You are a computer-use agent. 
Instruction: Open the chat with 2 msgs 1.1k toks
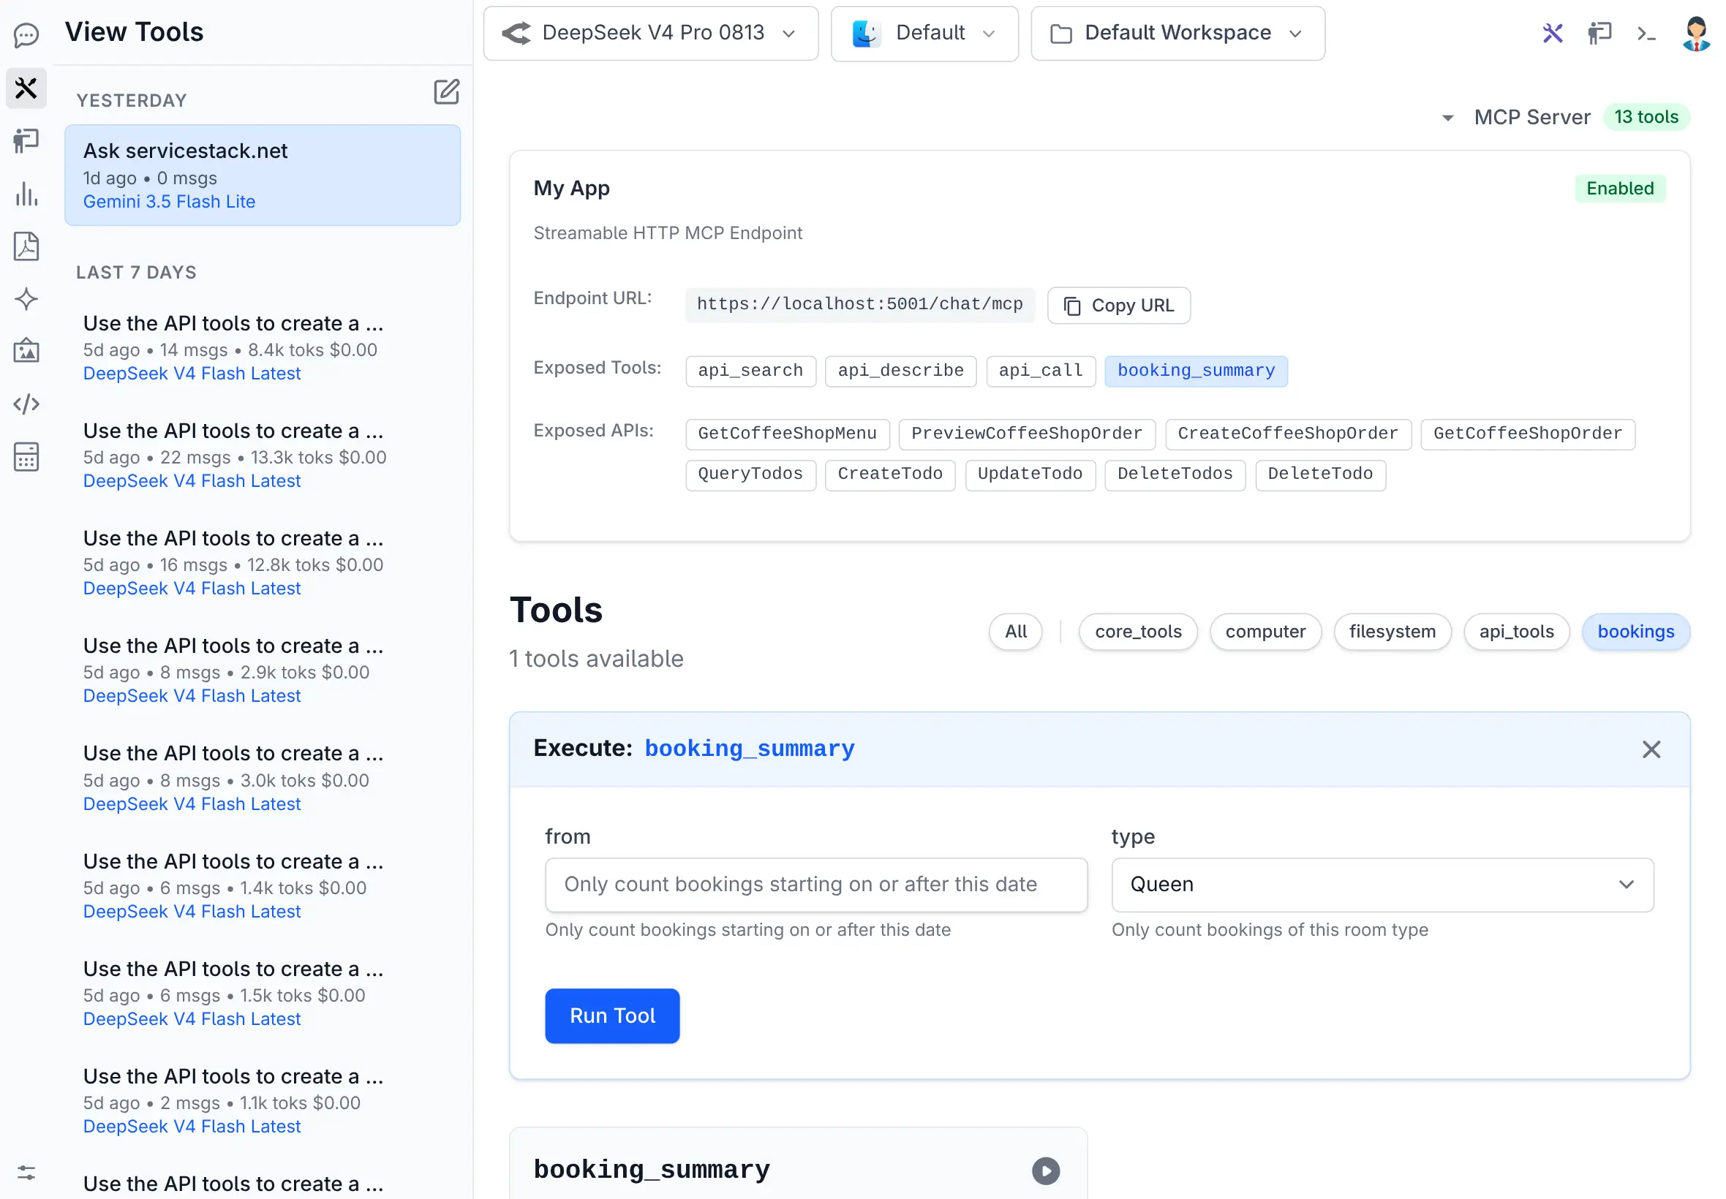point(263,1100)
